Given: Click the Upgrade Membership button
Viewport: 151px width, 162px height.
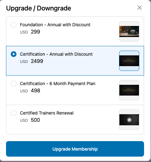Looking at the screenshot, I should click(75, 149).
